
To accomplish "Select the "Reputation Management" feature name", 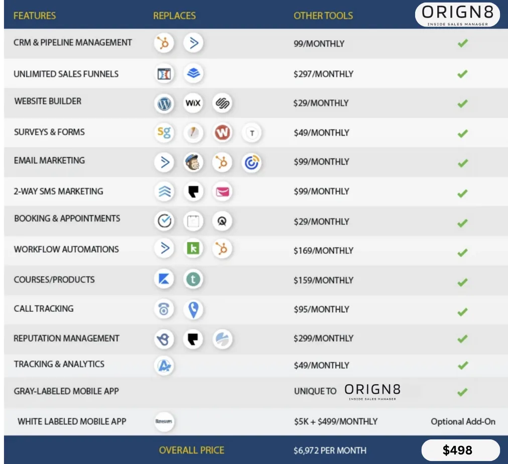I will pos(66,338).
